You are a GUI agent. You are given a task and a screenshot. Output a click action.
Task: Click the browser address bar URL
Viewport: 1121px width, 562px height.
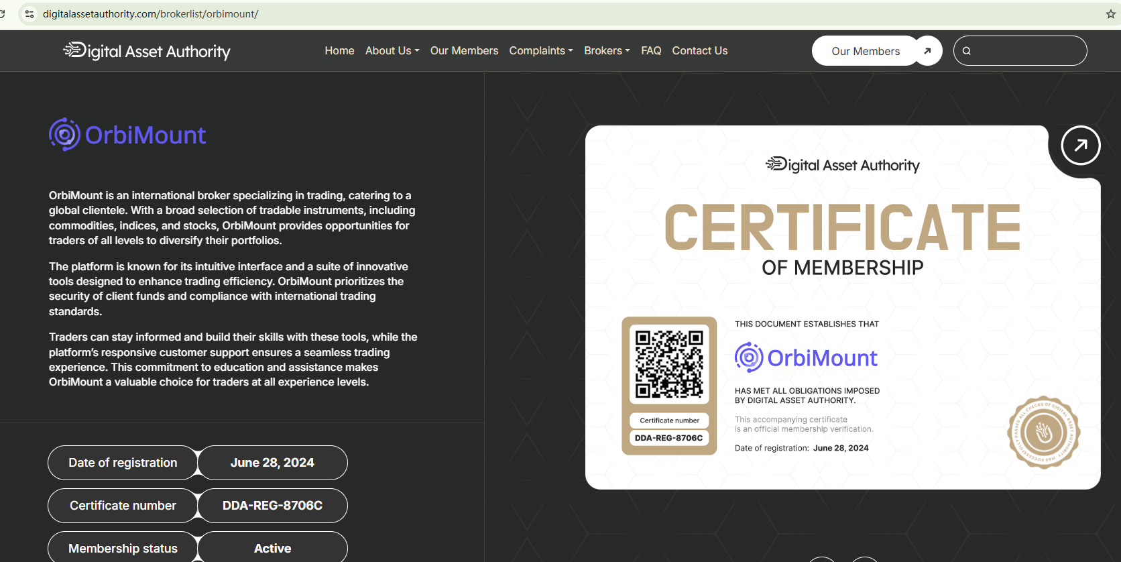tap(151, 14)
